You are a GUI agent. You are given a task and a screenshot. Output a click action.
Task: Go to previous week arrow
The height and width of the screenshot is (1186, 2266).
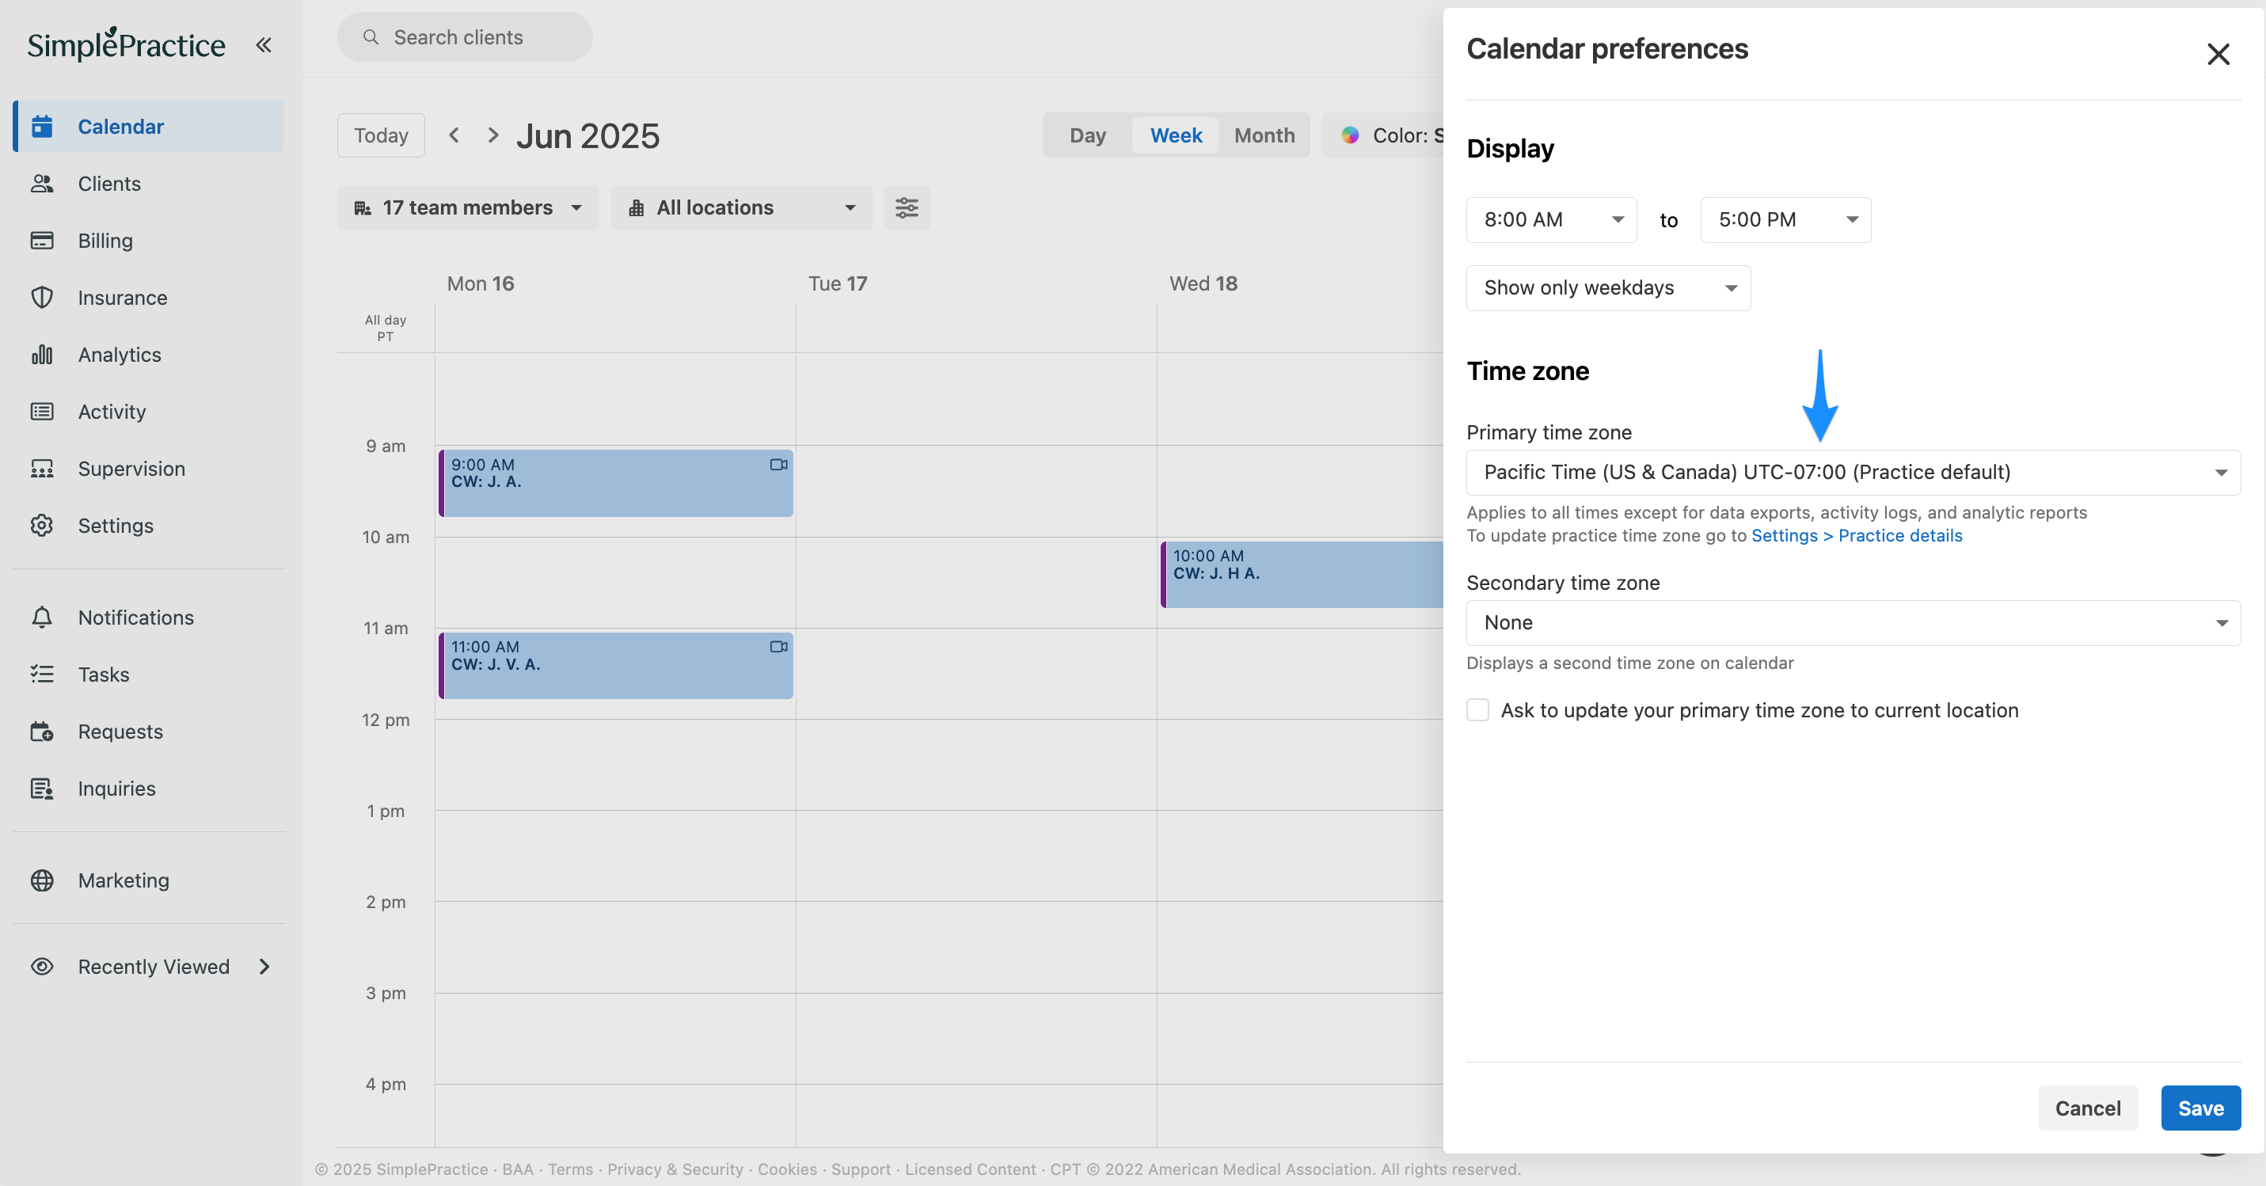(x=454, y=135)
